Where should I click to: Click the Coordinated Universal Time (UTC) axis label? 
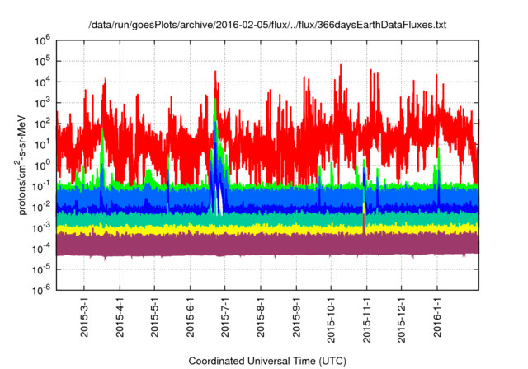(x=267, y=361)
